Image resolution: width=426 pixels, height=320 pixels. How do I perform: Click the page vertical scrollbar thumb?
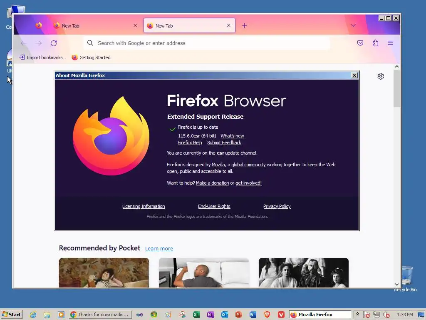[x=397, y=88]
